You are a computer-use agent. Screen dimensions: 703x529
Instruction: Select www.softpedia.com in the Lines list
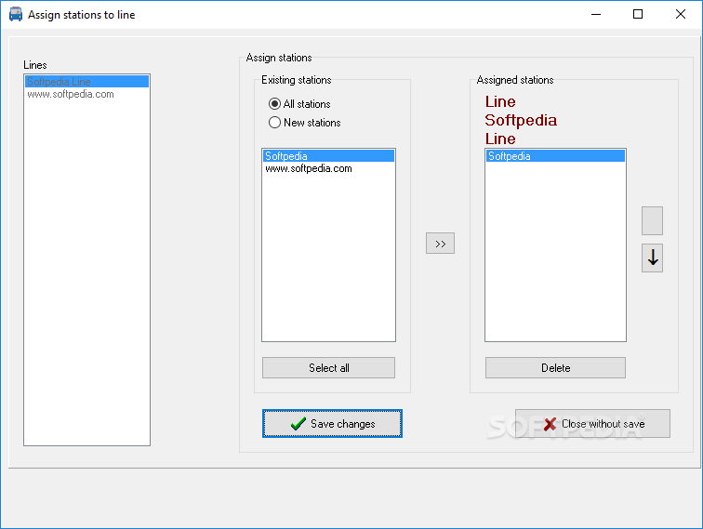[x=87, y=94]
